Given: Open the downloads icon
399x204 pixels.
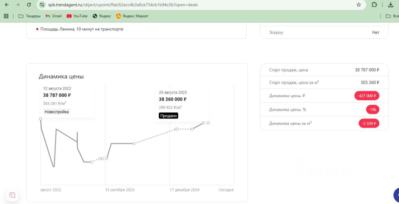Looking at the screenshot, I should (x=391, y=5).
